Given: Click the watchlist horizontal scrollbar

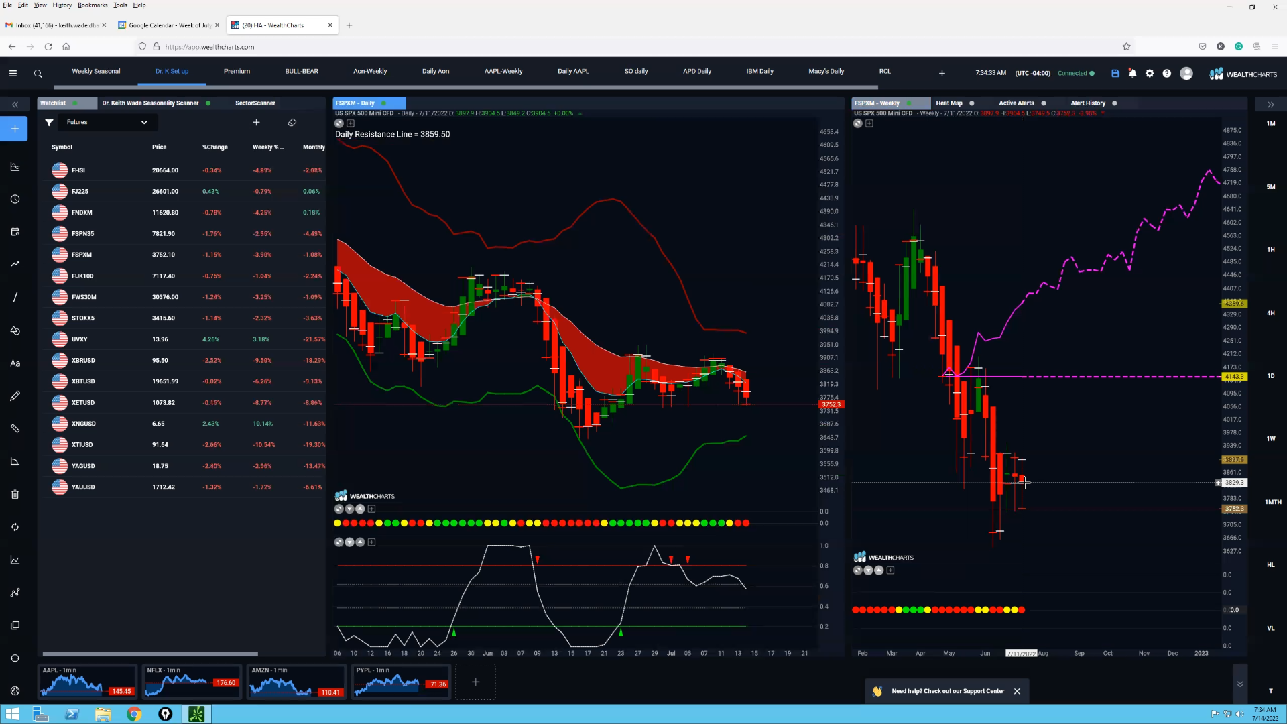Looking at the screenshot, I should click(x=150, y=654).
